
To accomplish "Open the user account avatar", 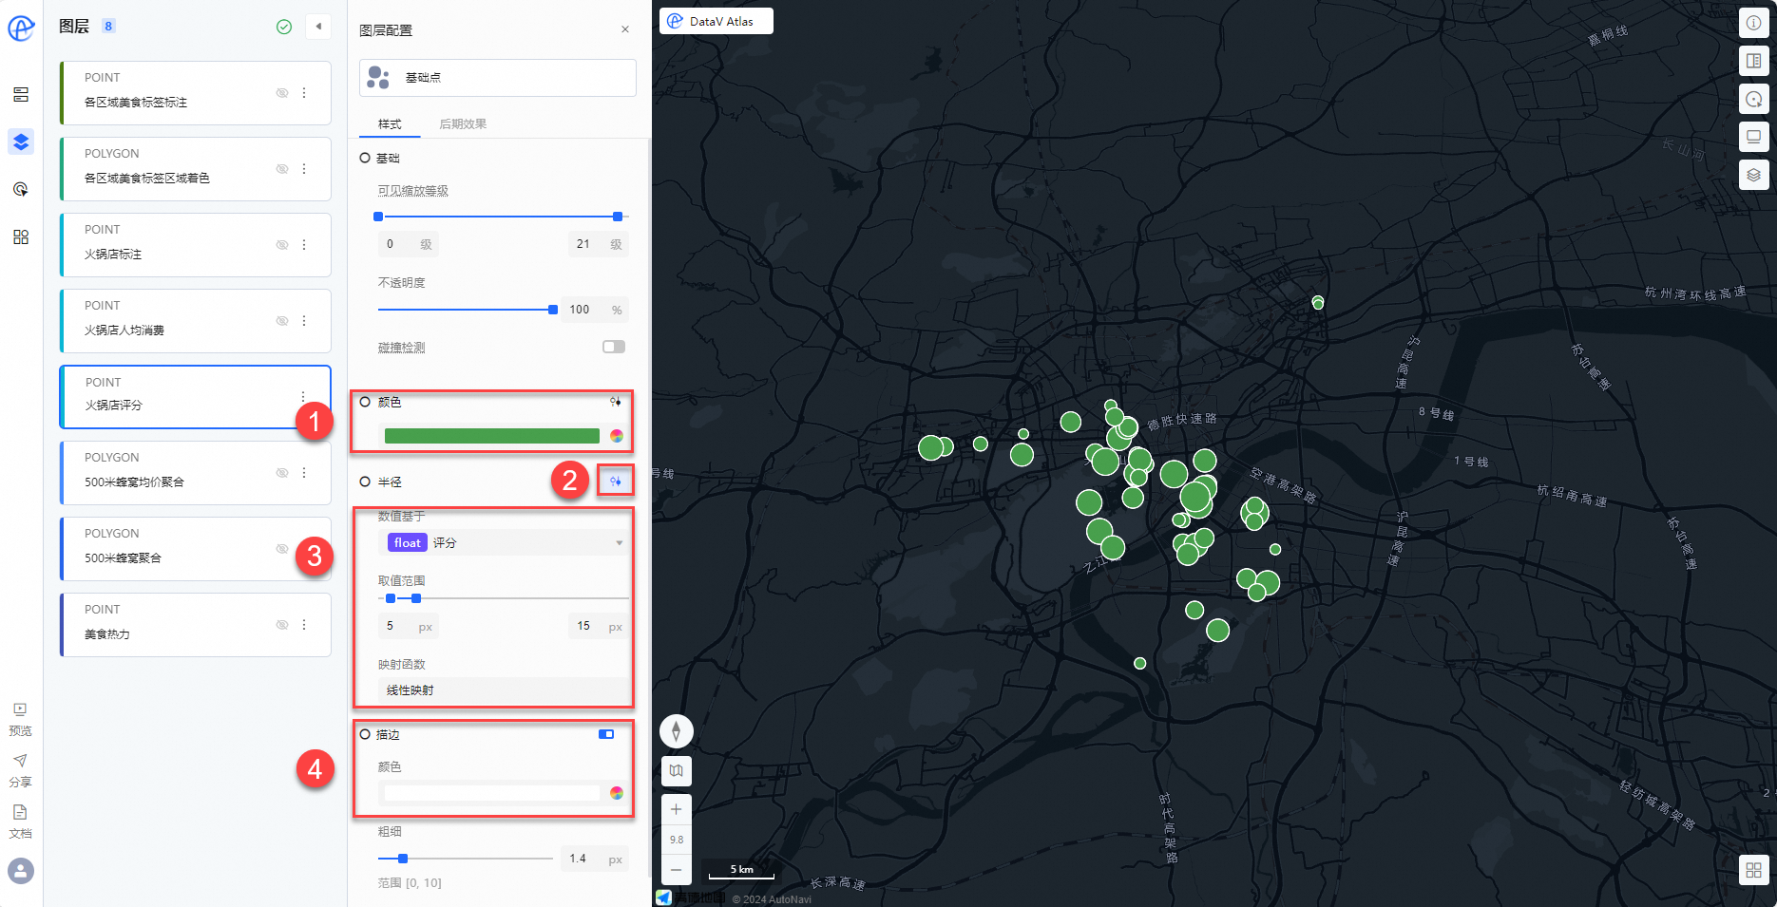I will (21, 871).
